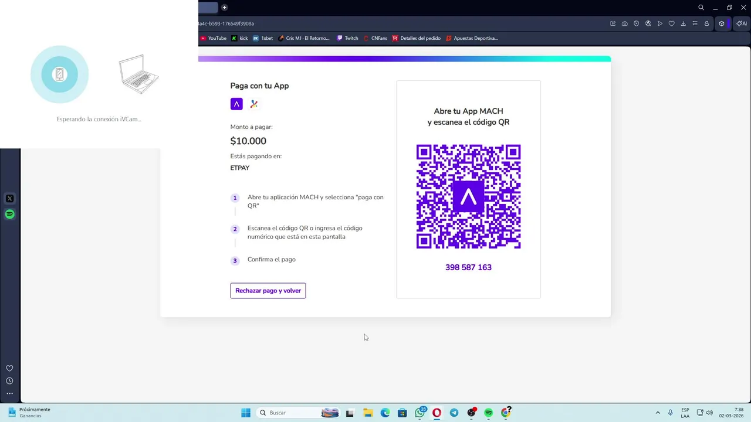
Task: Click the taskbar Buscar search box
Action: 299,413
